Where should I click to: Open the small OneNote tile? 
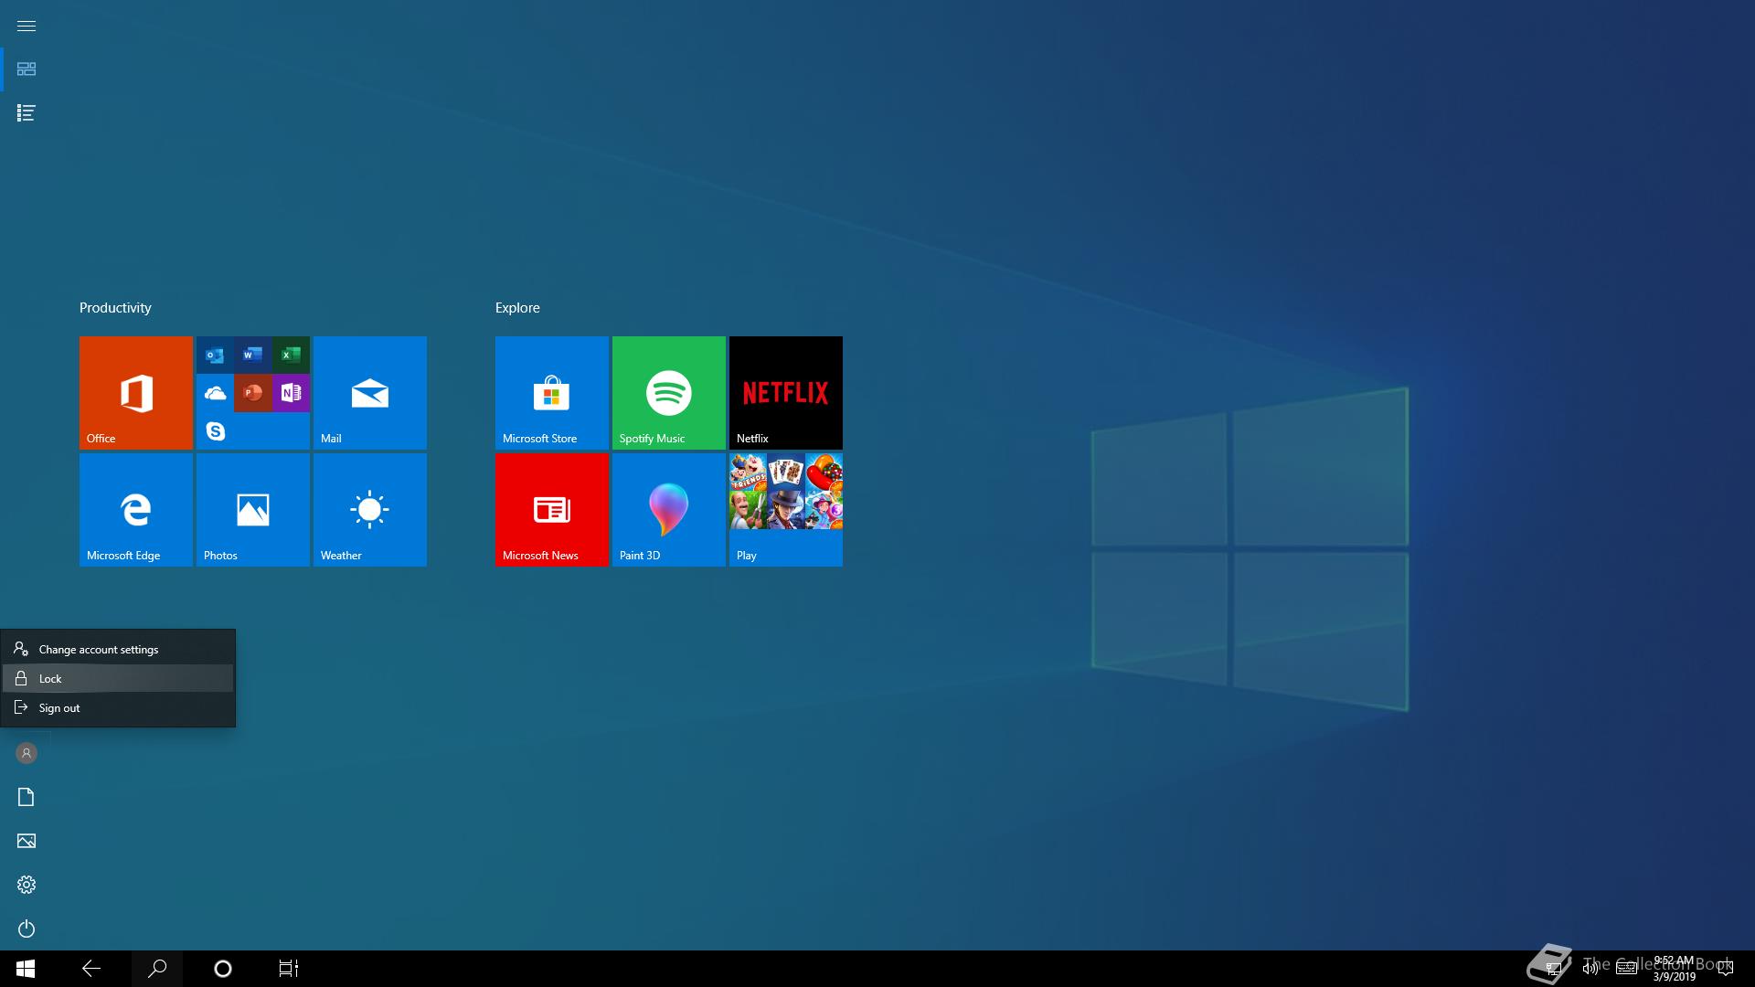click(291, 393)
